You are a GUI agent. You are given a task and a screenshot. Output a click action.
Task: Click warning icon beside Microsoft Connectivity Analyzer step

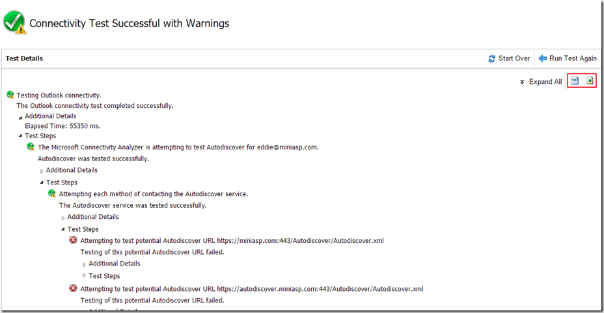(x=31, y=147)
